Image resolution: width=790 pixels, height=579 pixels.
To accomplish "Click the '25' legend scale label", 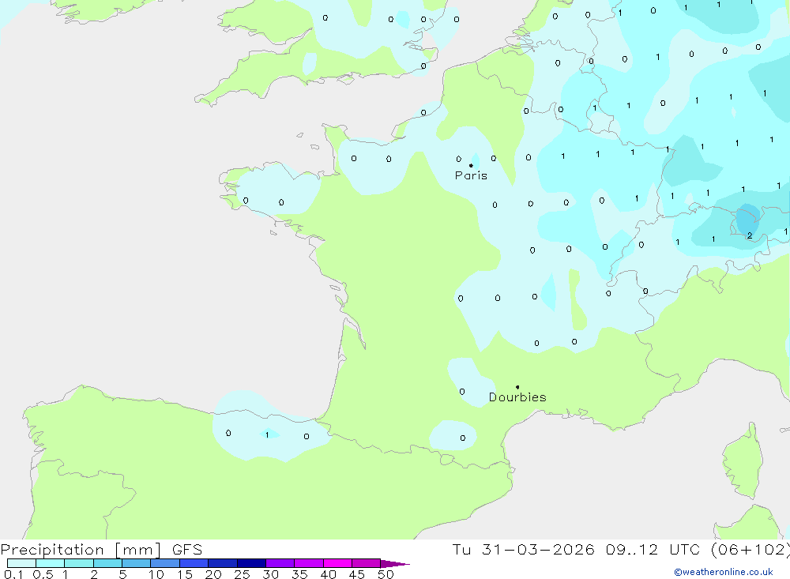I will [x=242, y=574].
